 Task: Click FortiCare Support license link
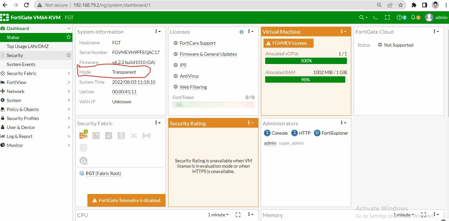point(197,43)
